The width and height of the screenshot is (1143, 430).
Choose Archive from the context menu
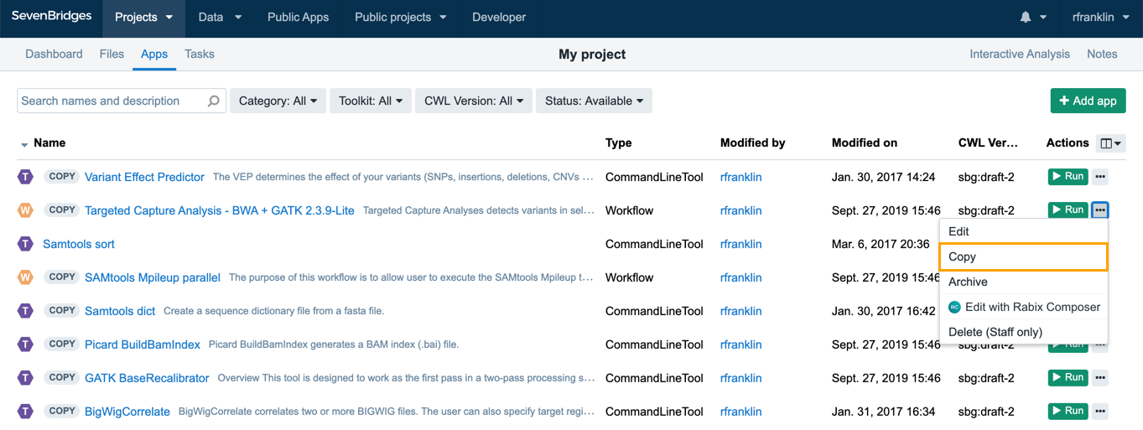[1024, 282]
